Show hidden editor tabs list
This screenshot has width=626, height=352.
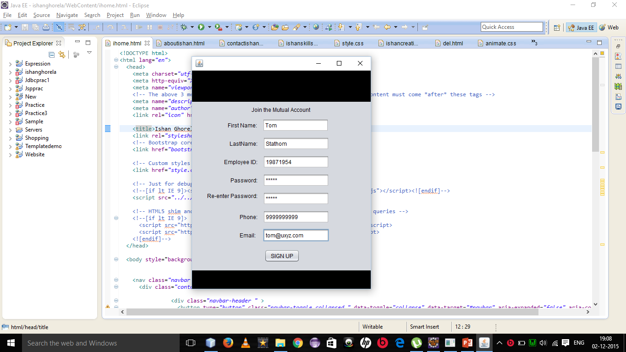click(534, 43)
